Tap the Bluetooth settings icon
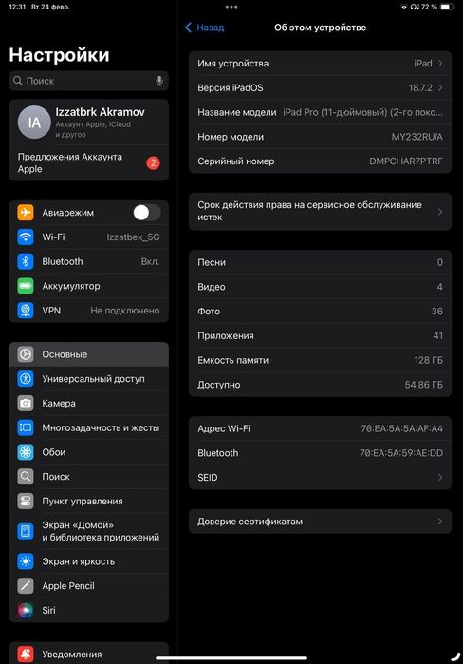Screen dimensions: 463x664 coord(26,261)
